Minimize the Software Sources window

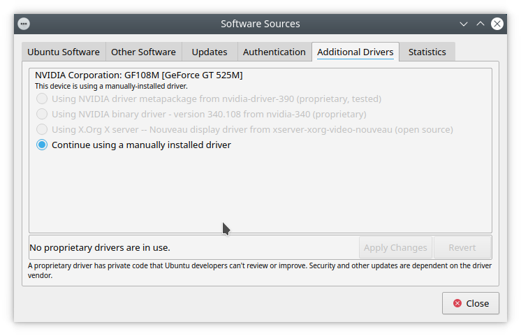(464, 23)
